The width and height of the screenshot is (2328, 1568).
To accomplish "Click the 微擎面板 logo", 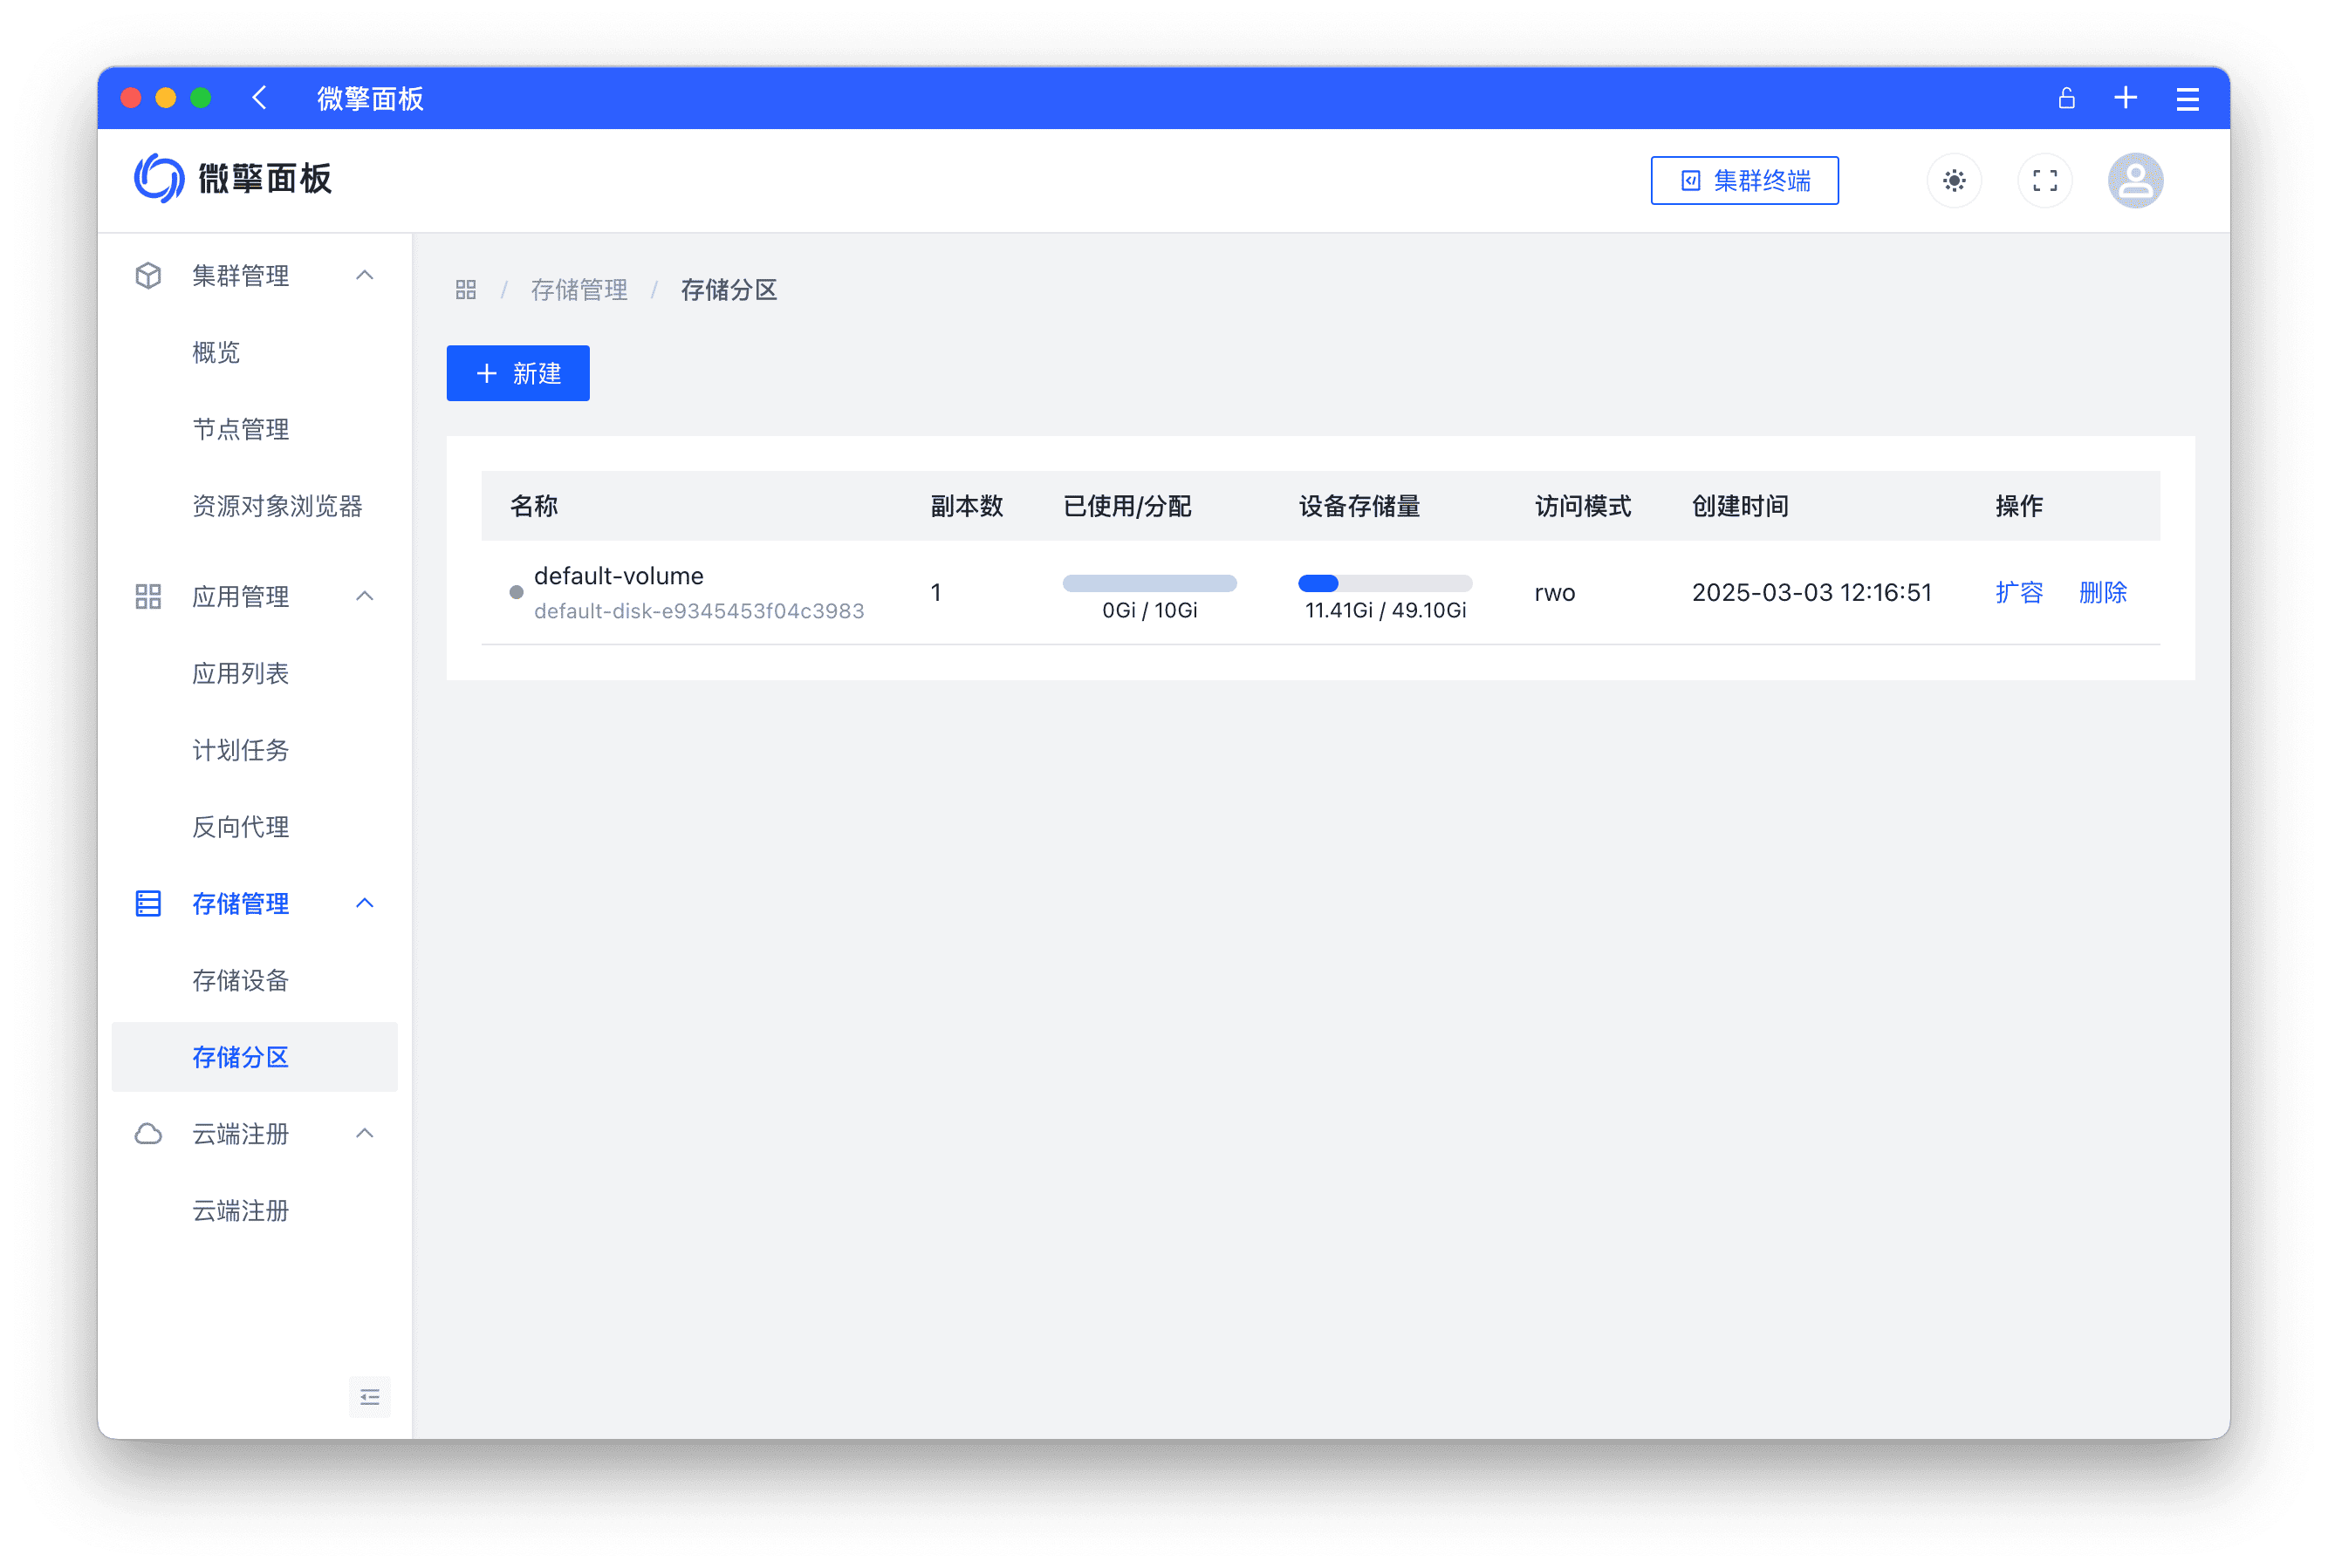I will pos(233,179).
